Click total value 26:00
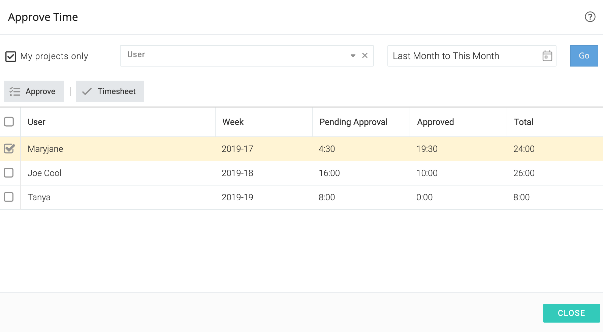The height and width of the screenshot is (332, 603). [524, 173]
